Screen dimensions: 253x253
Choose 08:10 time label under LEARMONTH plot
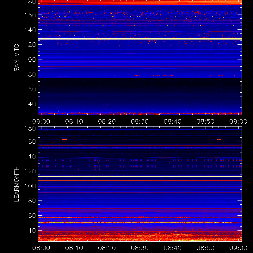coord(74,248)
